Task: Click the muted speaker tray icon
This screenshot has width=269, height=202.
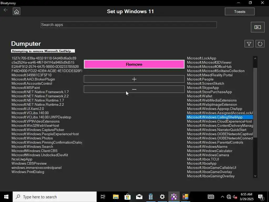Action: tap(235, 197)
